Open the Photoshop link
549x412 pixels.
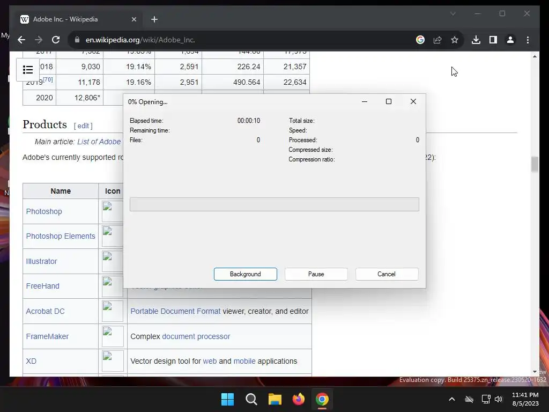[44, 211]
